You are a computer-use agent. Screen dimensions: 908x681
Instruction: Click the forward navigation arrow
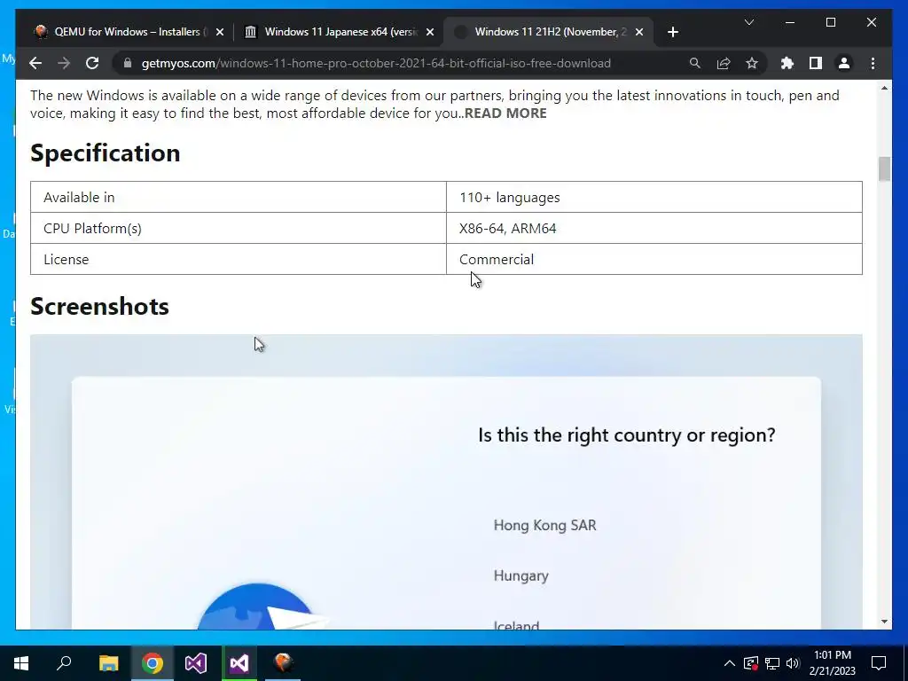click(x=64, y=63)
